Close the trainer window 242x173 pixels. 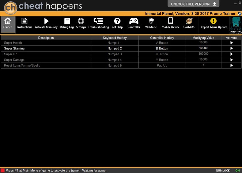pyautogui.click(x=240, y=3)
